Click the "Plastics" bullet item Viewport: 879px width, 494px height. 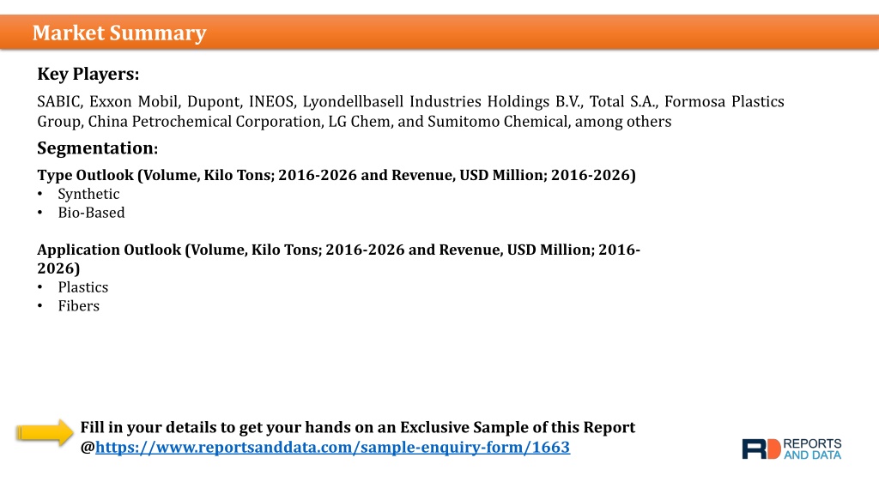pos(83,287)
